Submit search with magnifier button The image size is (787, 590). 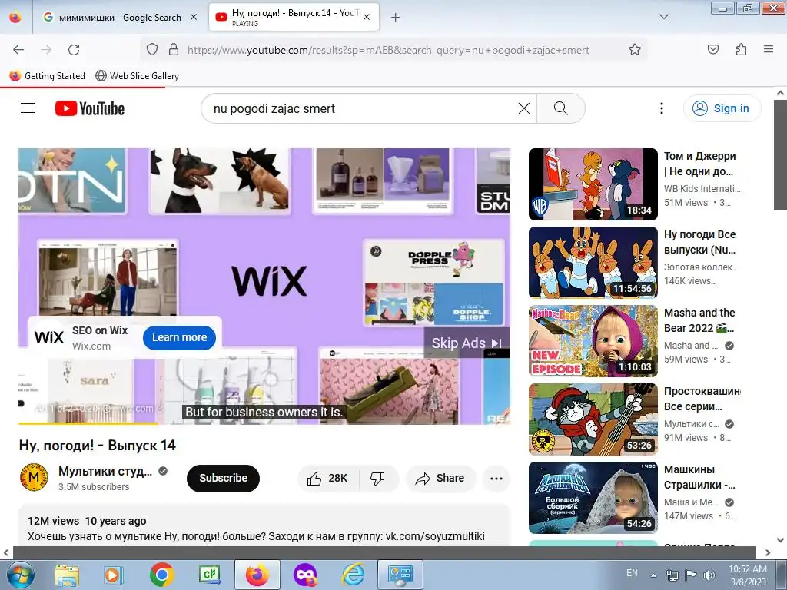point(560,108)
